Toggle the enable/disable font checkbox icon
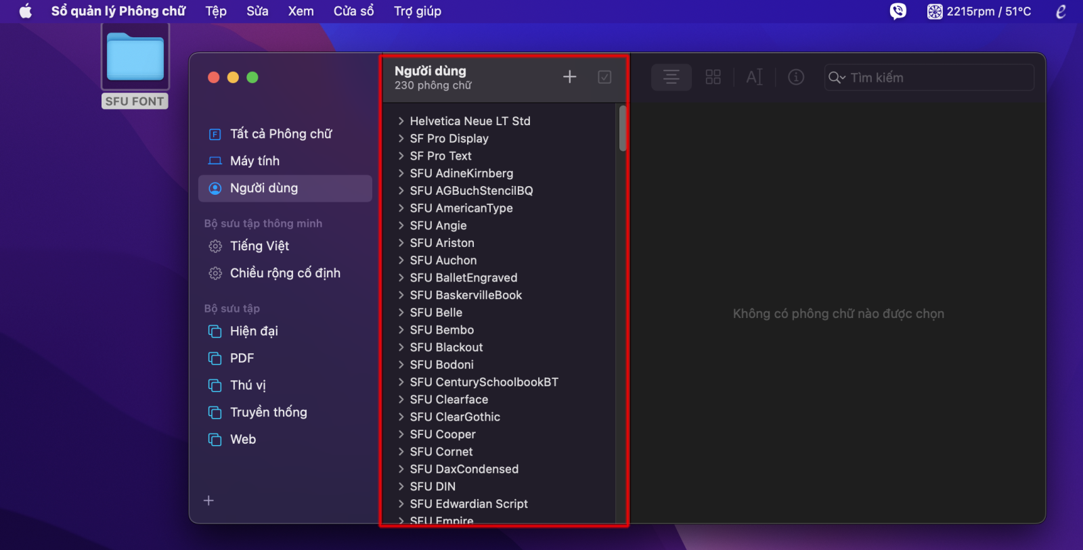Screen dimensions: 1083x550 (604, 77)
